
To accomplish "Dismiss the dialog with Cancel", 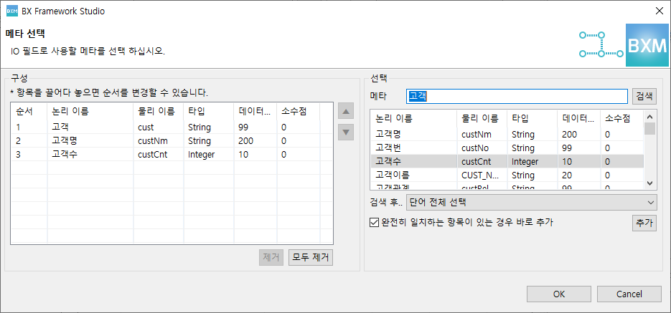I will [x=629, y=294].
